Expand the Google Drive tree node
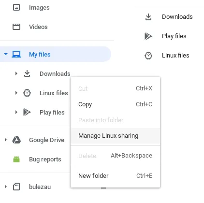 pos(6,140)
